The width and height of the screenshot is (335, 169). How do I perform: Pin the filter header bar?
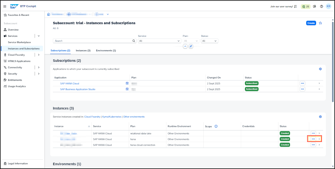(x=191, y=46)
